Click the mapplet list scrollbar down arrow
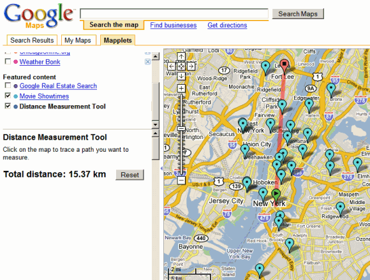Image resolution: width=370 pixels, height=280 pixels. click(156, 124)
